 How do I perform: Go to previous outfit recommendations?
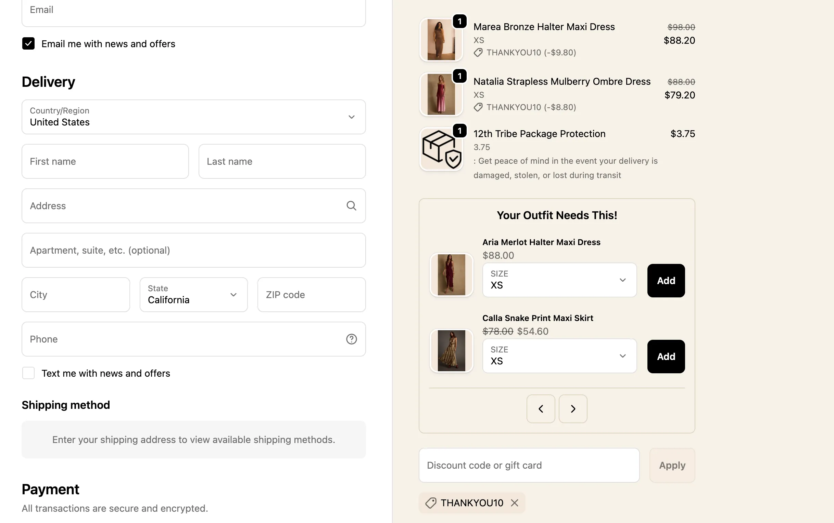click(541, 409)
